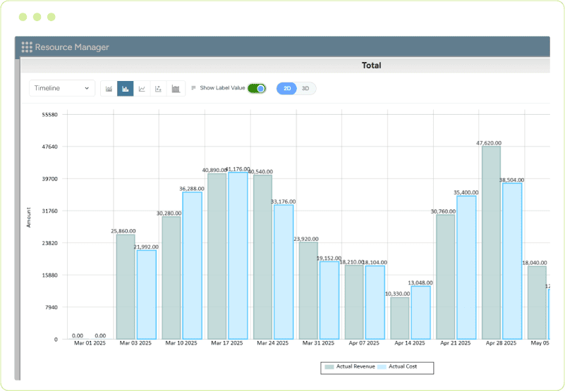Switch the chart to 3D view
This screenshot has width=565, height=391.
coord(305,89)
